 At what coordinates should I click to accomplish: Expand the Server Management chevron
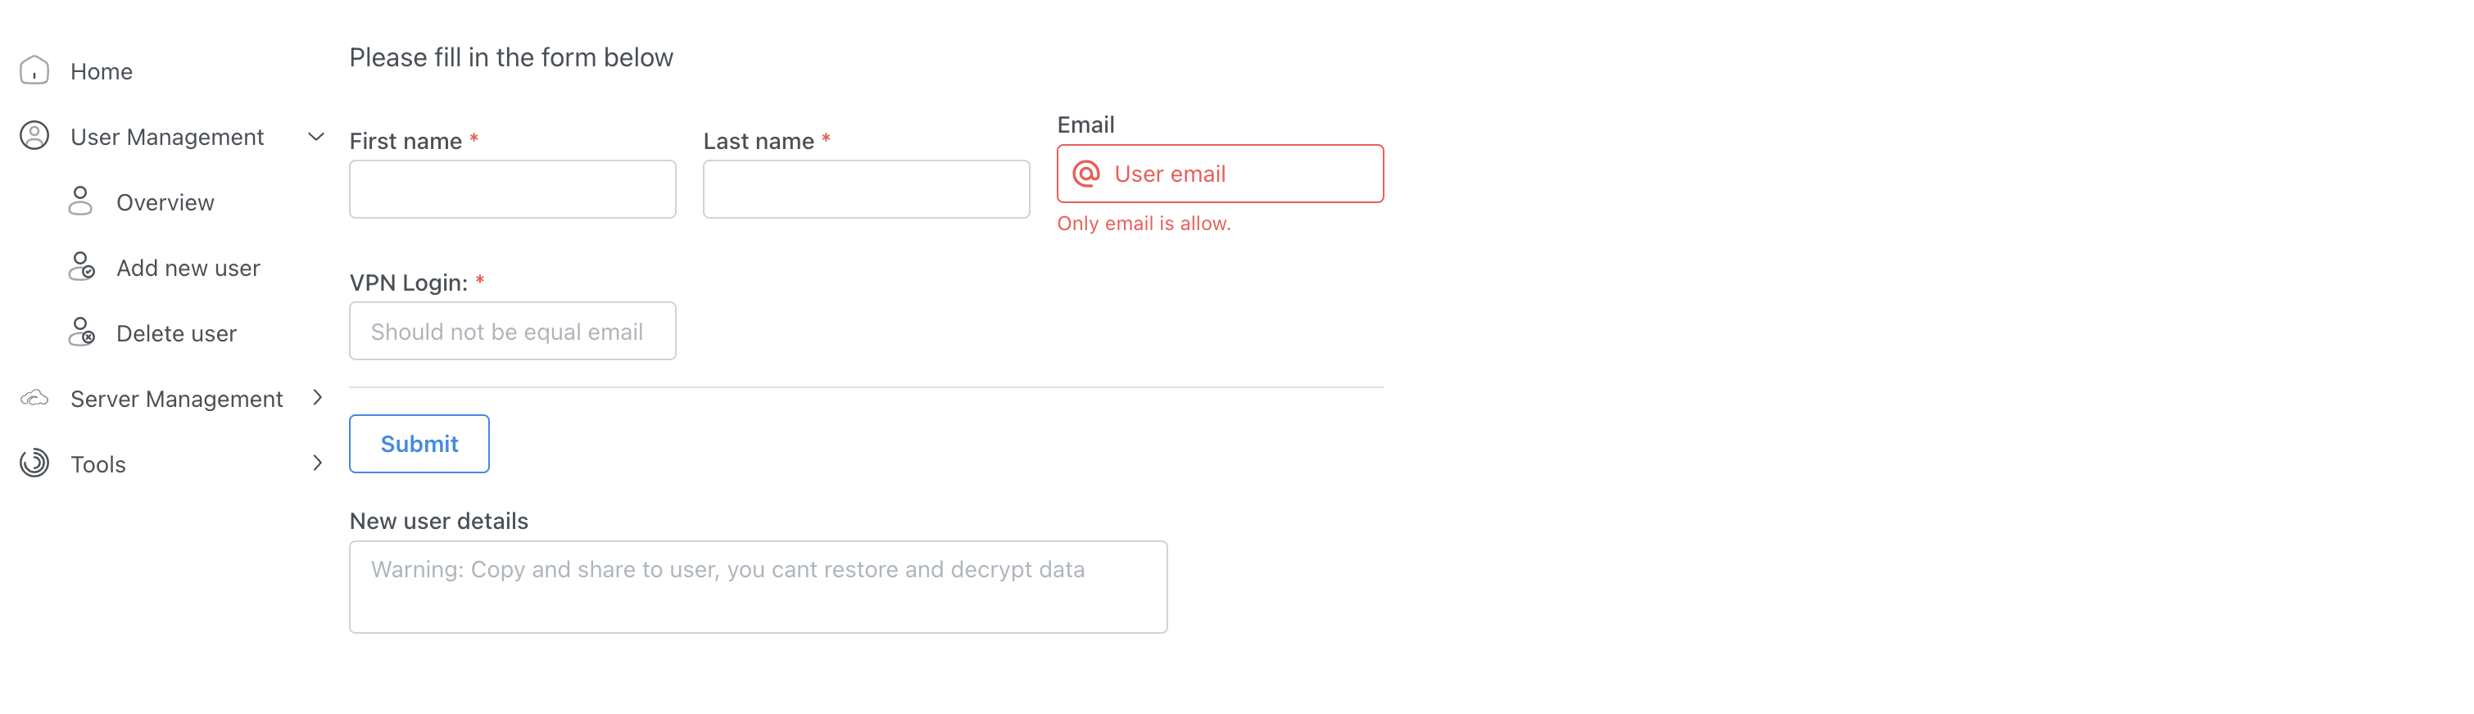pos(317,397)
